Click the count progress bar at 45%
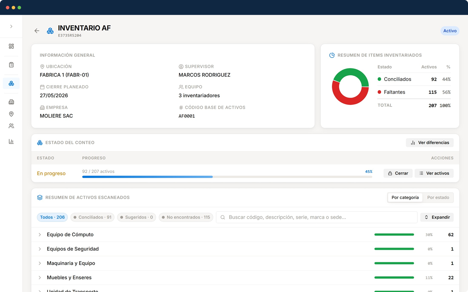 (227, 177)
